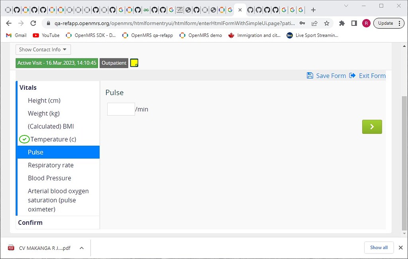
Task: Open the Show Contact Info dropdown
Action: point(43,49)
